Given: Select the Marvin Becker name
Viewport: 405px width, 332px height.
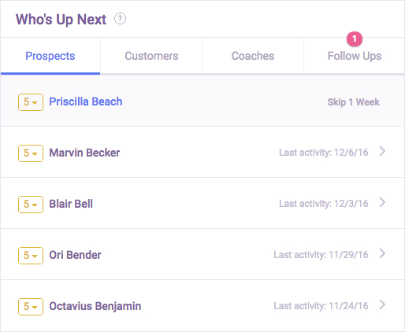Looking at the screenshot, I should point(84,153).
